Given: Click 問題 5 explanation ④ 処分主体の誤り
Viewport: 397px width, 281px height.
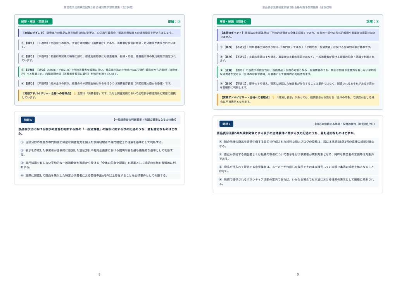Looking at the screenshot, I should pyautogui.click(x=99, y=83).
